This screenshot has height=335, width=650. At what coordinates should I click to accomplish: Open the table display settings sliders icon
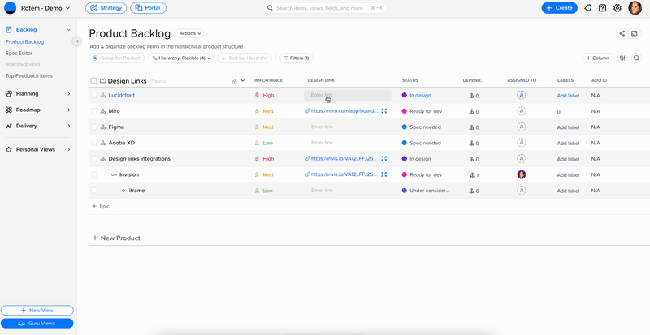tap(622, 58)
